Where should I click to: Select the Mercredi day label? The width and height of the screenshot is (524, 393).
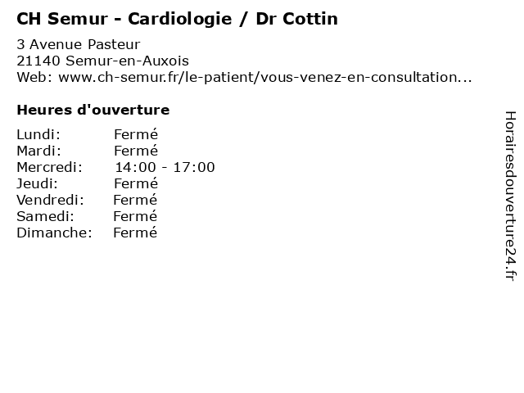point(49,167)
